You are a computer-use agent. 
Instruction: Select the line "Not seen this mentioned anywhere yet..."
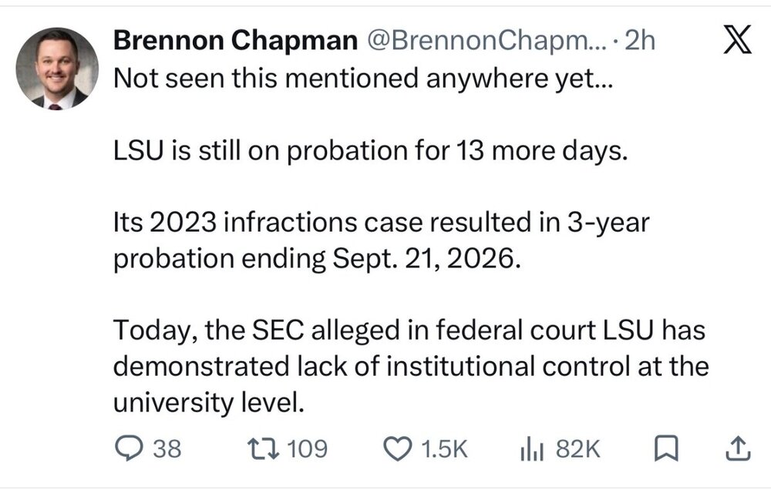pyautogui.click(x=363, y=78)
